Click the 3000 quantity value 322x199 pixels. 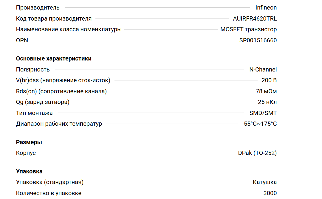pyautogui.click(x=270, y=193)
